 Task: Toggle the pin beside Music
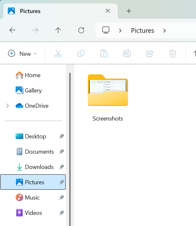[x=62, y=198]
